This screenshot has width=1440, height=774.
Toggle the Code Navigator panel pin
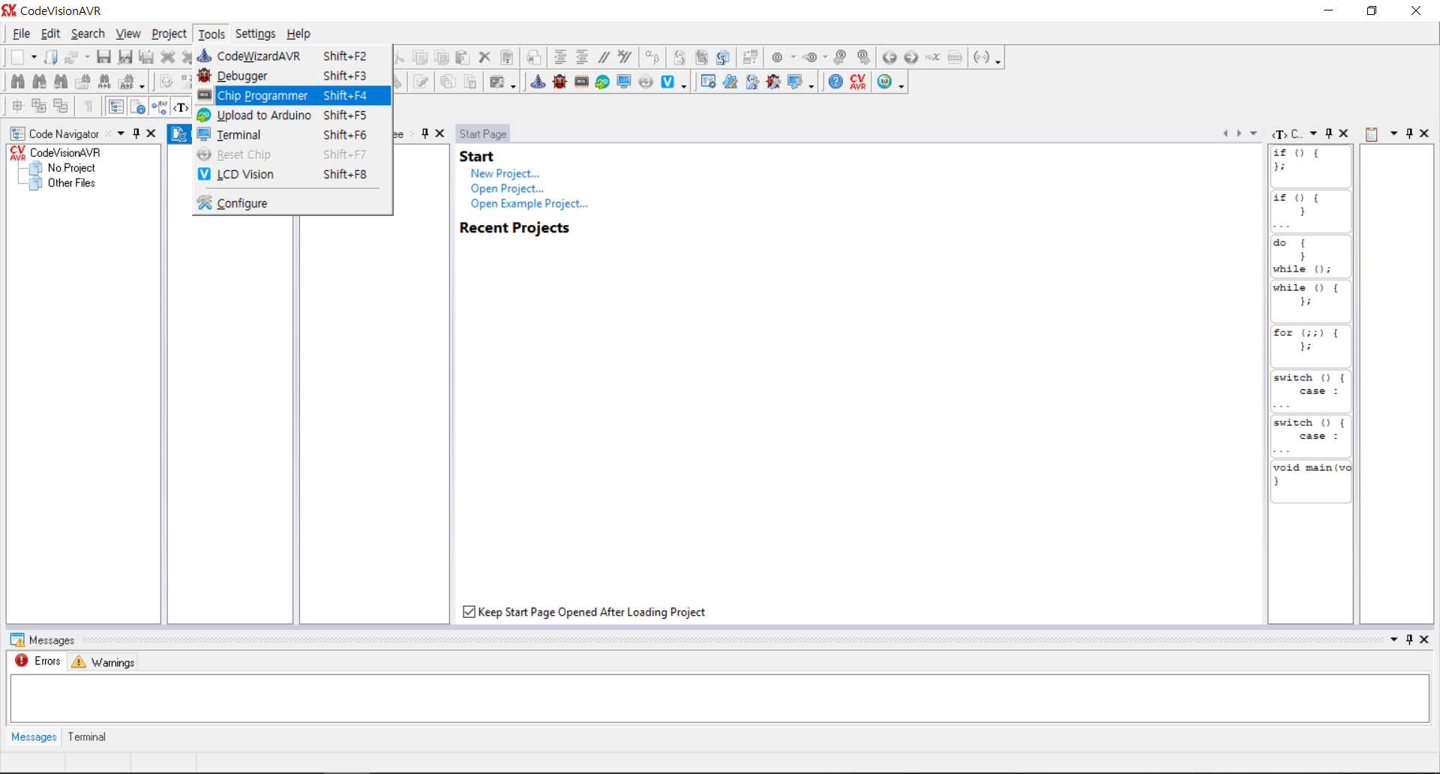[x=136, y=133]
